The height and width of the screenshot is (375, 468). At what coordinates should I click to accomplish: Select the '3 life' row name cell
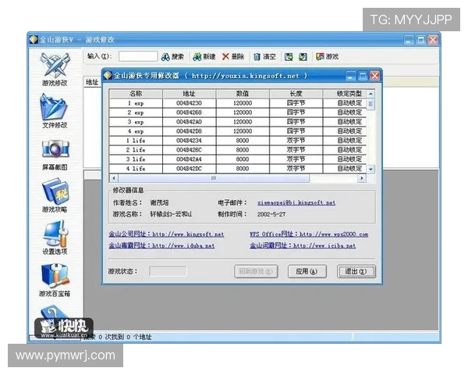click(x=136, y=159)
